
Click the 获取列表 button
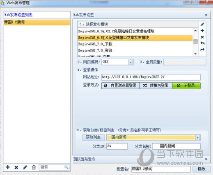[94, 137]
